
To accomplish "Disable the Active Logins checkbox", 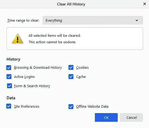I will click(9, 77).
